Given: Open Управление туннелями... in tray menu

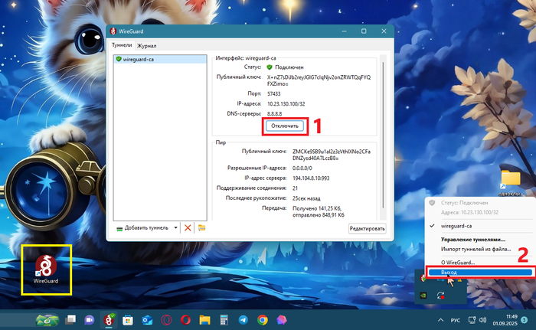Looking at the screenshot, I should 473,240.
